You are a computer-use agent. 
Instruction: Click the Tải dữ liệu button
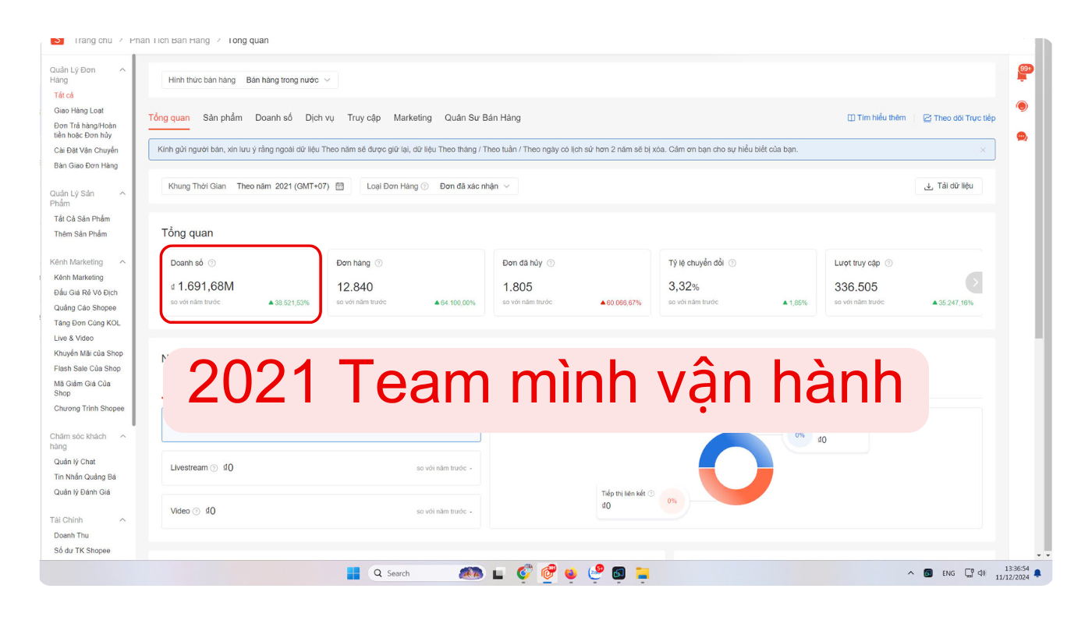tap(948, 186)
